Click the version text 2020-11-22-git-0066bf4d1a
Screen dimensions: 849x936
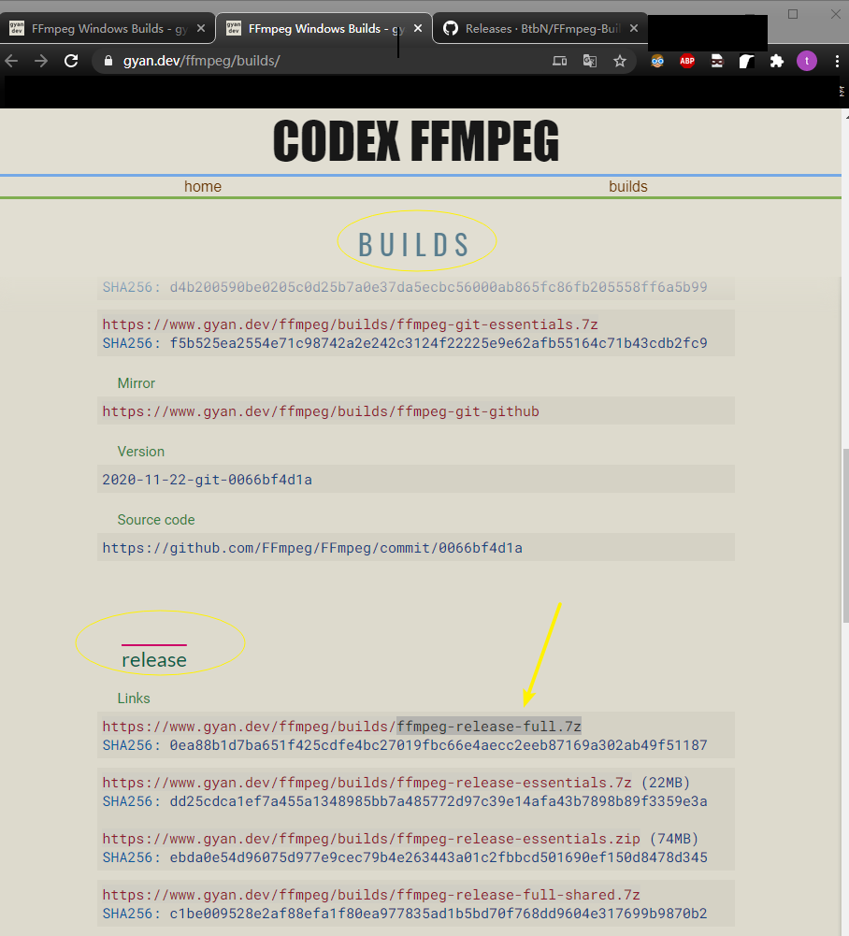[x=208, y=480]
